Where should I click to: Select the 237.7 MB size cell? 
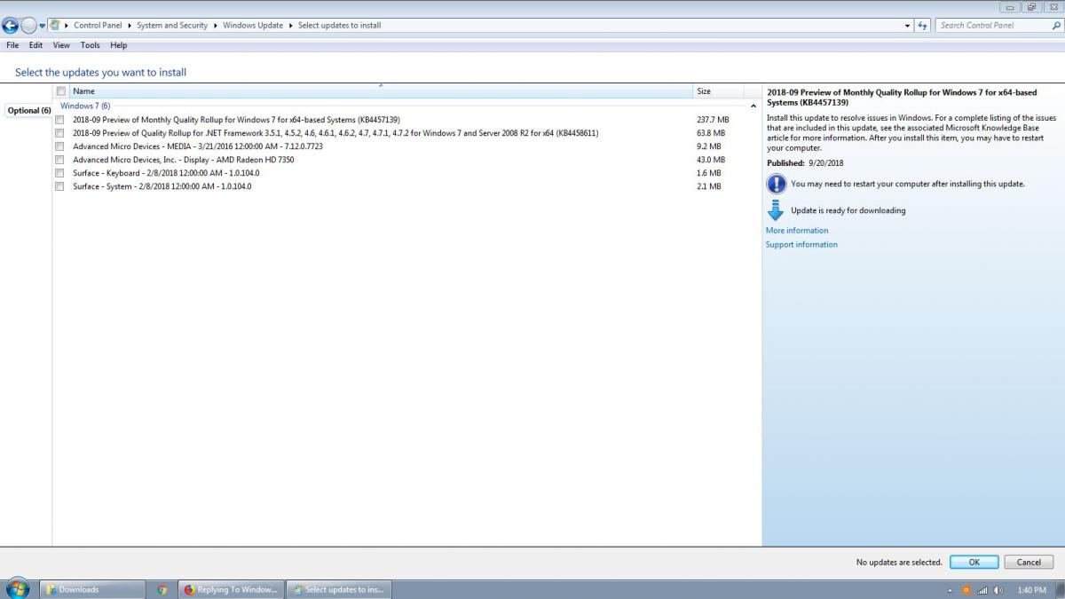[x=713, y=120]
